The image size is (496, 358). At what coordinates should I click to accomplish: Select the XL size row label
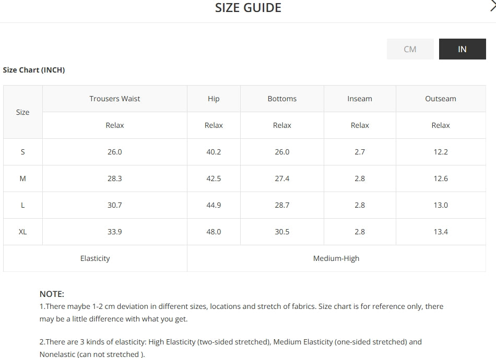(23, 232)
